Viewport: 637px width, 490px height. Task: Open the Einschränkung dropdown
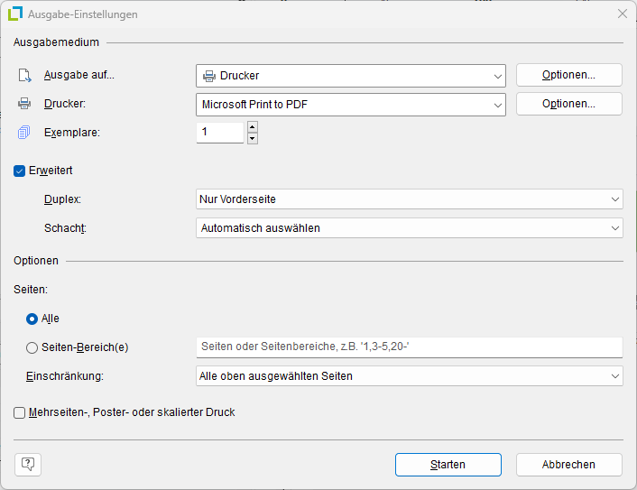(x=409, y=375)
